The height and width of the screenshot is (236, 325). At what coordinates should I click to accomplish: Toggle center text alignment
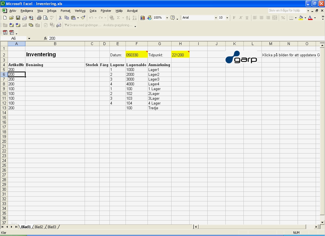[x=261, y=18]
